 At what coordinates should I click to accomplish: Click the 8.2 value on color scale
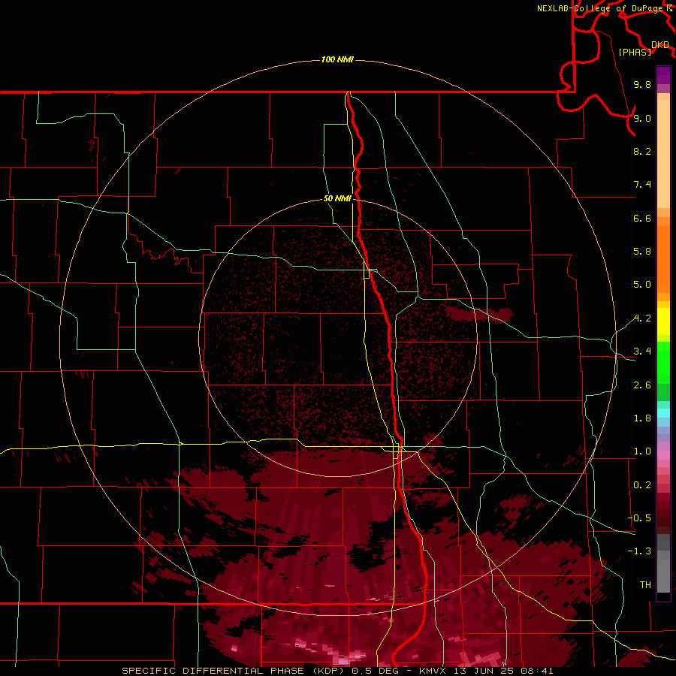642,151
